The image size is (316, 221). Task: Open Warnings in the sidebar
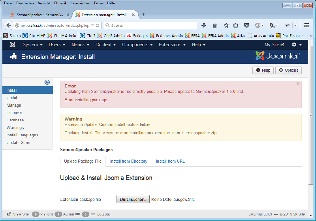[15, 128]
